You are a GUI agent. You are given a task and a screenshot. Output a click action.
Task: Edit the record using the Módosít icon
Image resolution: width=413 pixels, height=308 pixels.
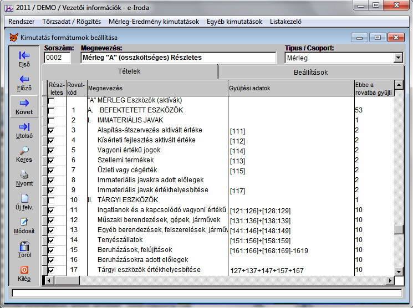click(x=24, y=223)
